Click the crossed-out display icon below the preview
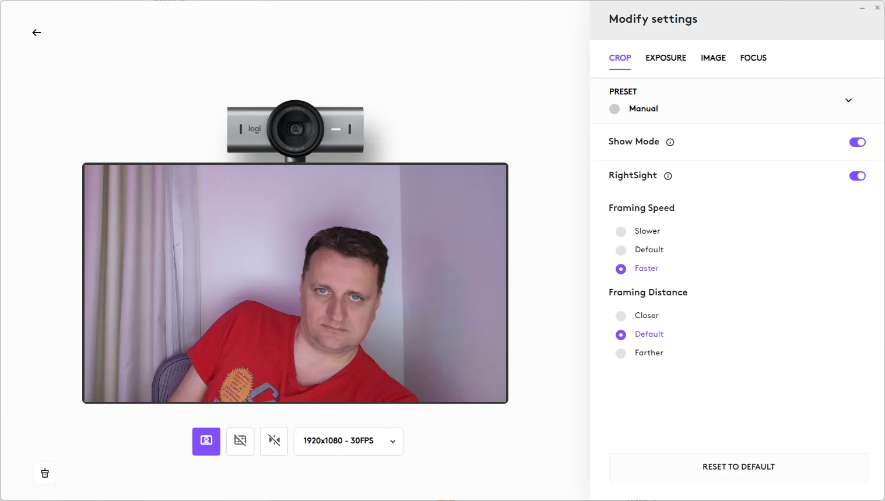Image resolution: width=885 pixels, height=501 pixels. click(240, 441)
